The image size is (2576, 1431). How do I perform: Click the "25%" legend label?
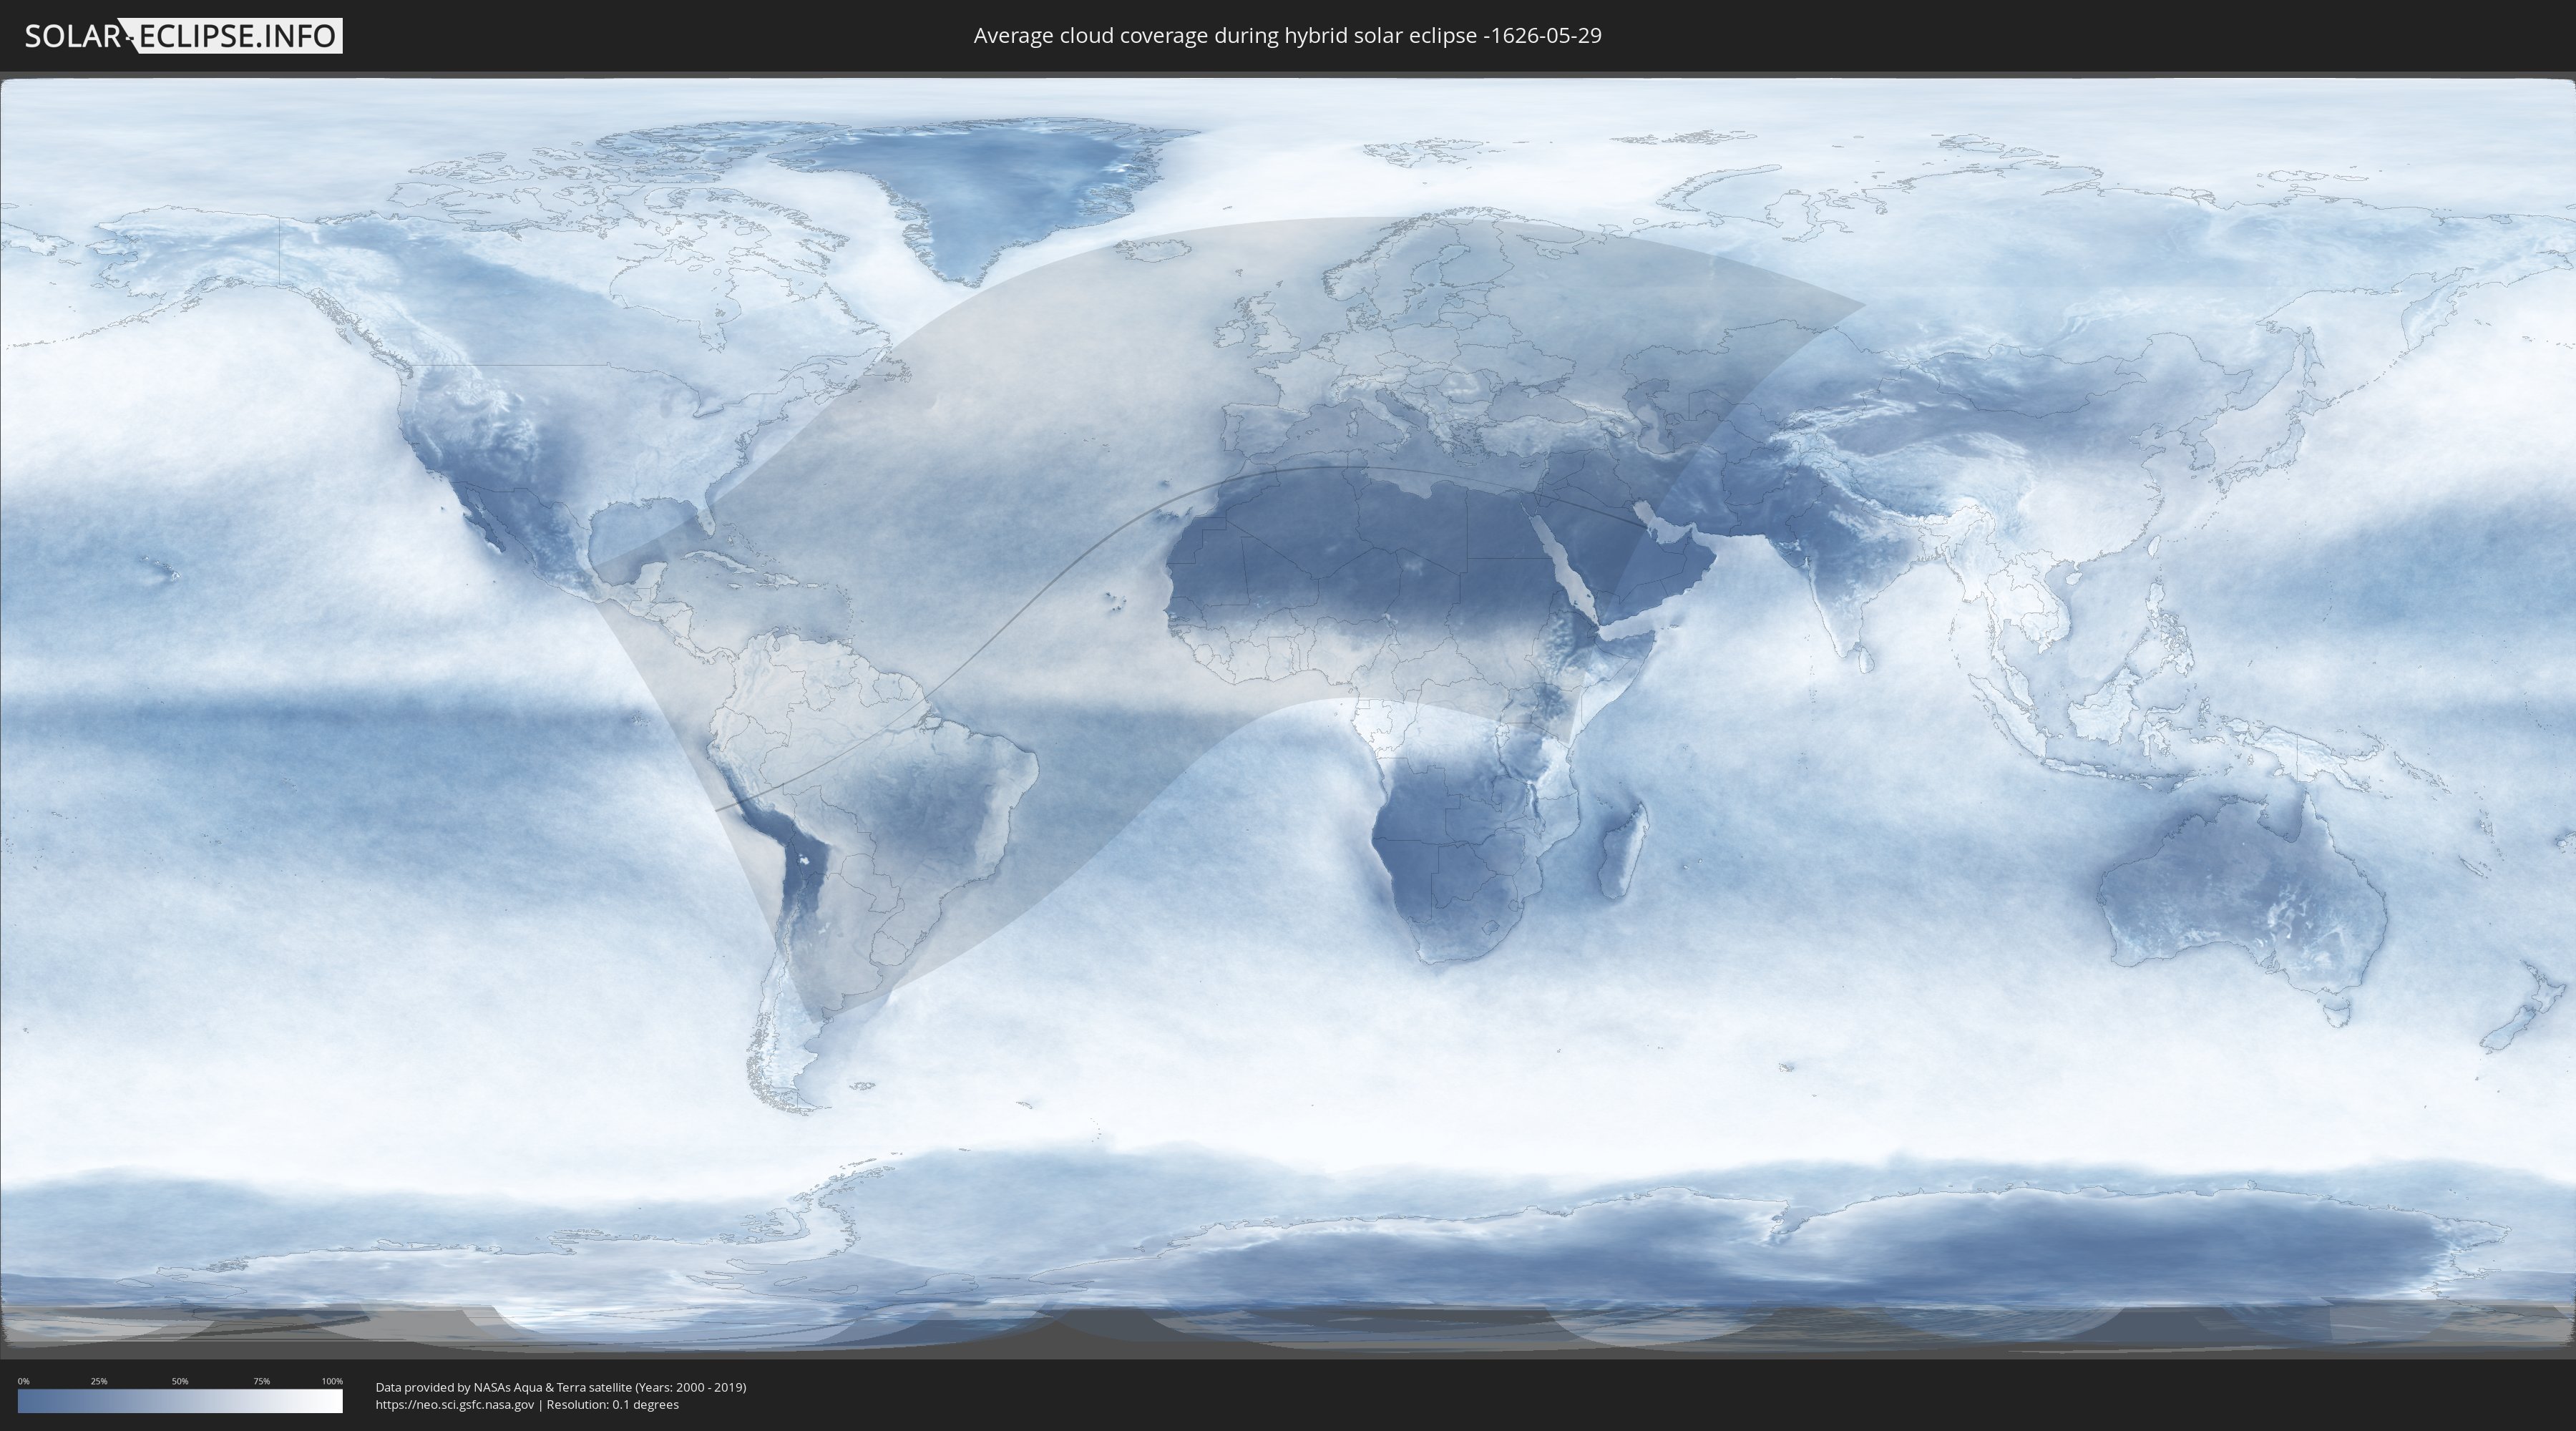click(x=99, y=1381)
